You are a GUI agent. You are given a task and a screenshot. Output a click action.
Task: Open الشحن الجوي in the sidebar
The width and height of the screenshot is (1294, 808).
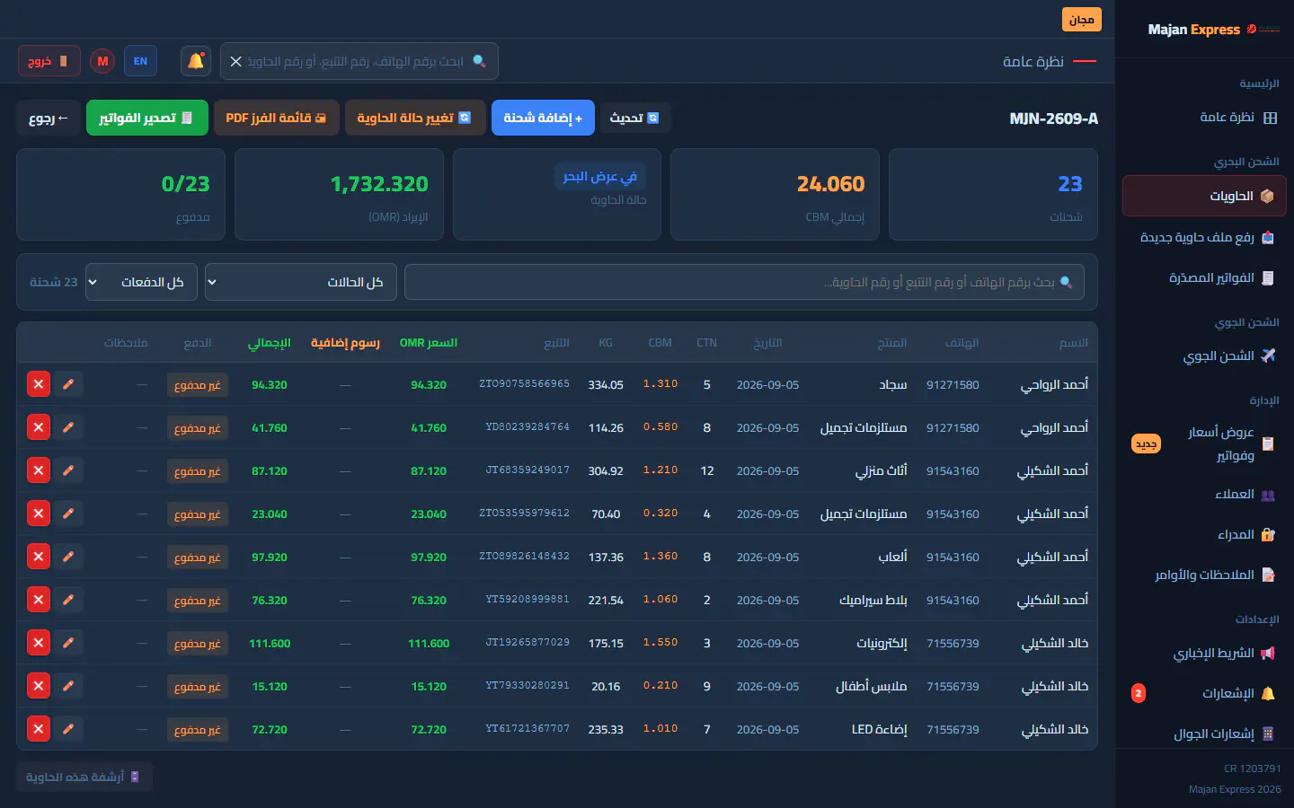1204,356
